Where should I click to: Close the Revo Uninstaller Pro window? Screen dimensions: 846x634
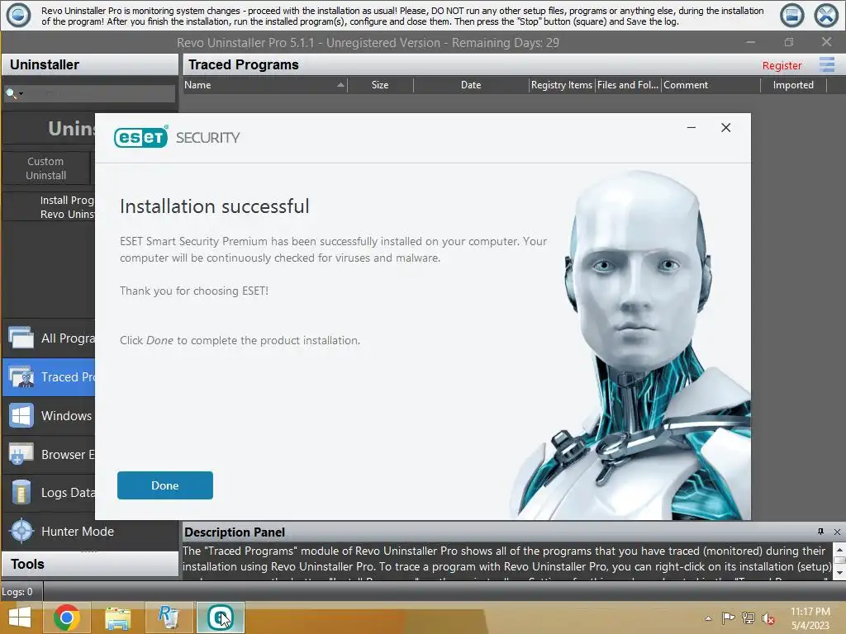pyautogui.click(x=826, y=42)
